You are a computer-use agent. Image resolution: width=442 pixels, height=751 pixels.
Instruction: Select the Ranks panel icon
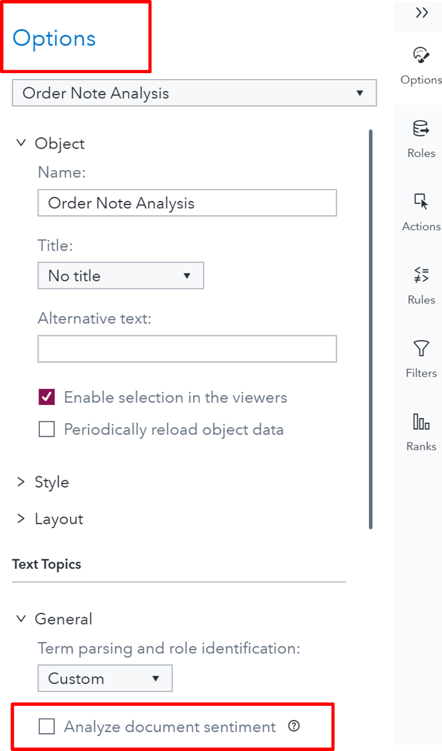(421, 425)
